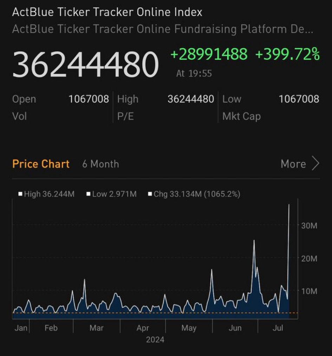This screenshot has height=356, width=332.
Task: Toggle the High 36.244M legend label
Action: (x=49, y=194)
